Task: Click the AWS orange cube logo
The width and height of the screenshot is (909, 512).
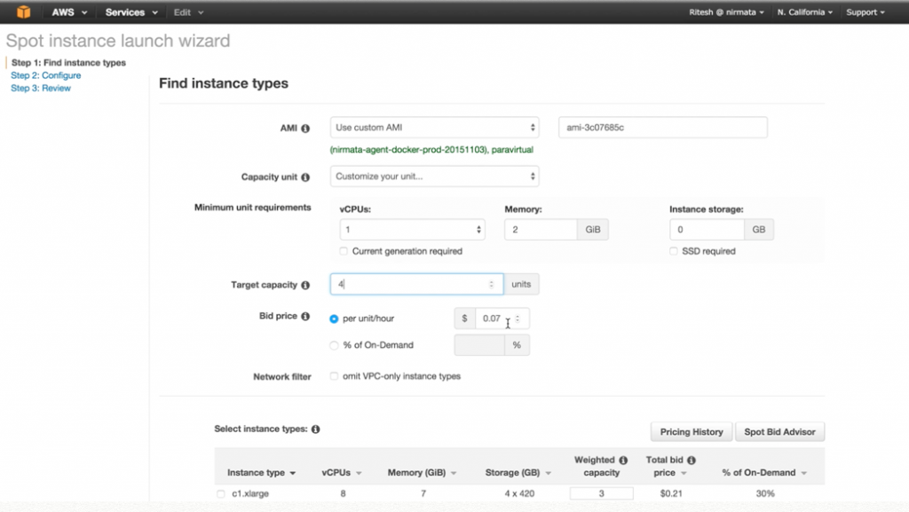Action: tap(23, 12)
